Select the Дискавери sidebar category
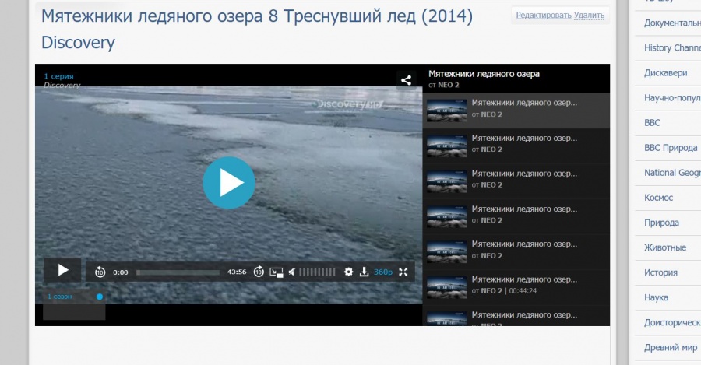 666,73
